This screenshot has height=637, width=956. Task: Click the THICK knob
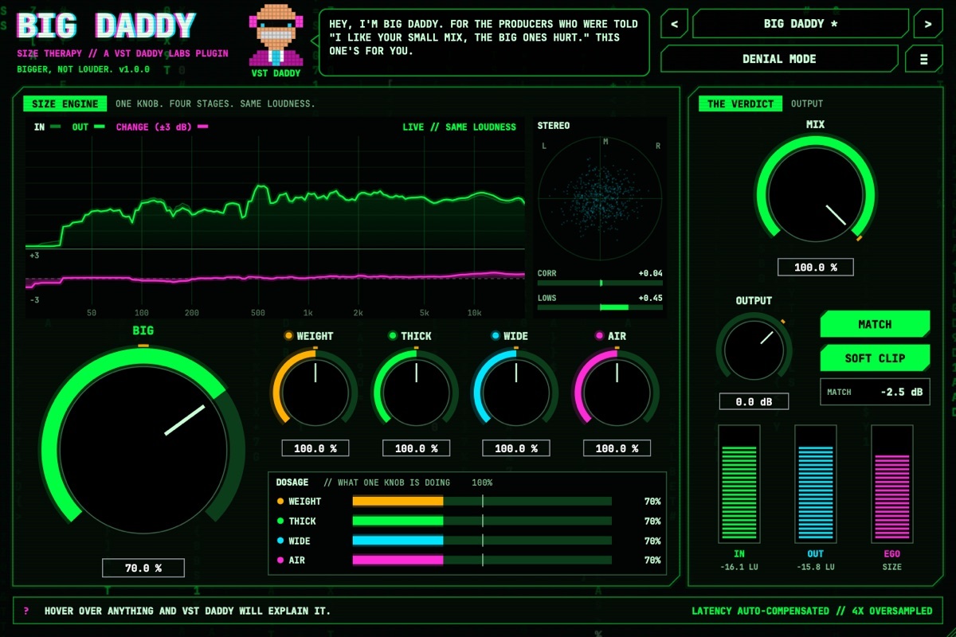click(415, 391)
